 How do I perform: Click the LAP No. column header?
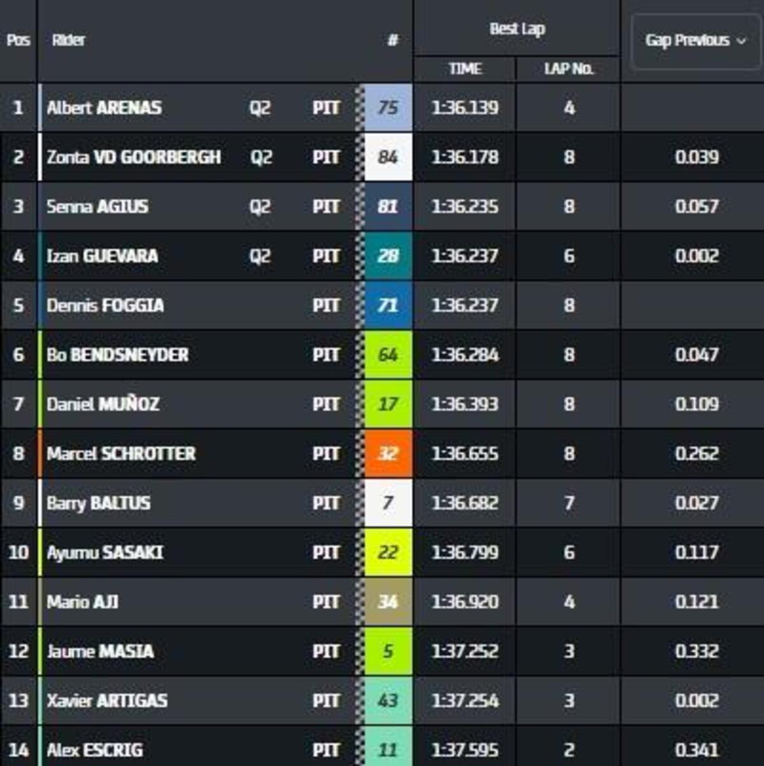(569, 69)
